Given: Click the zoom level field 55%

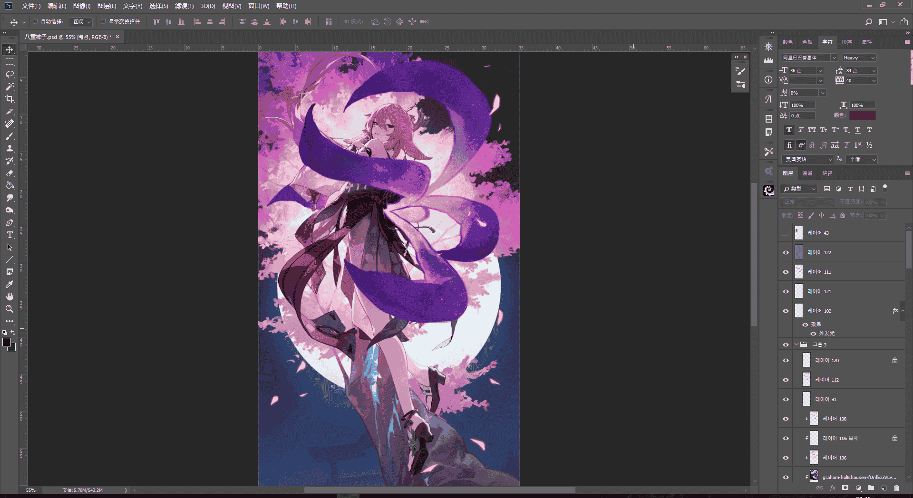Looking at the screenshot, I should tap(31, 490).
